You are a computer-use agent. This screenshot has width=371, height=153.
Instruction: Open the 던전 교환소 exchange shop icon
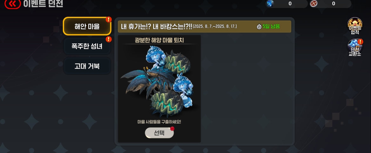pyautogui.click(x=355, y=48)
